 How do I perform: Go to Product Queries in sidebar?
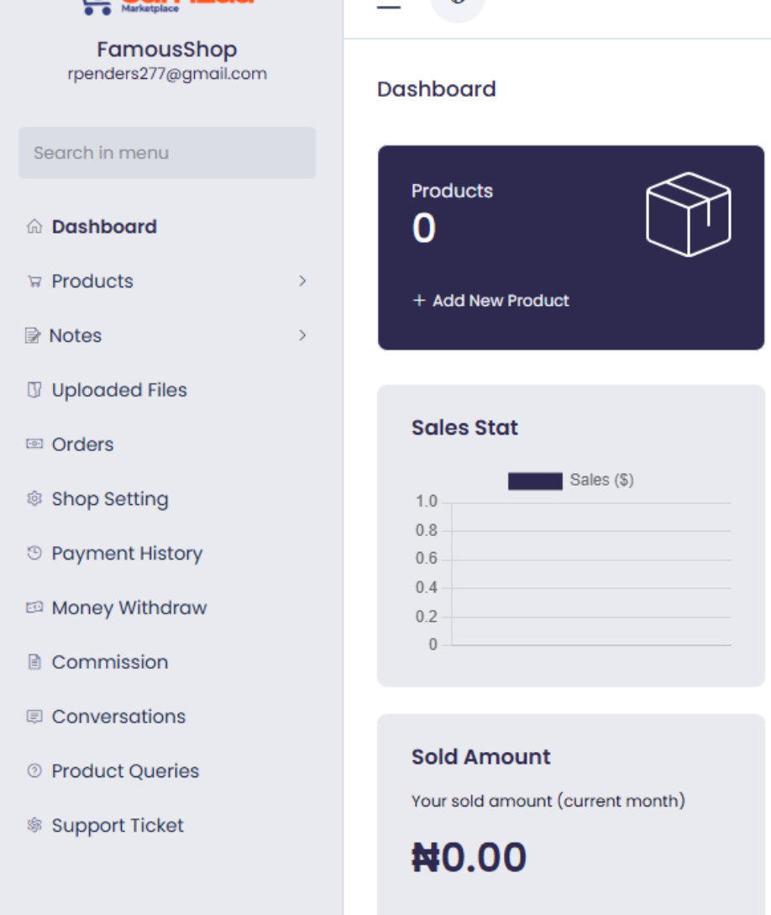125,771
